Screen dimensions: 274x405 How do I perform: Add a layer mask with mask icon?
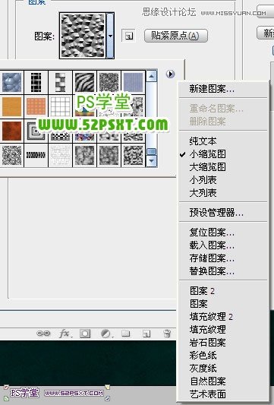(85, 334)
